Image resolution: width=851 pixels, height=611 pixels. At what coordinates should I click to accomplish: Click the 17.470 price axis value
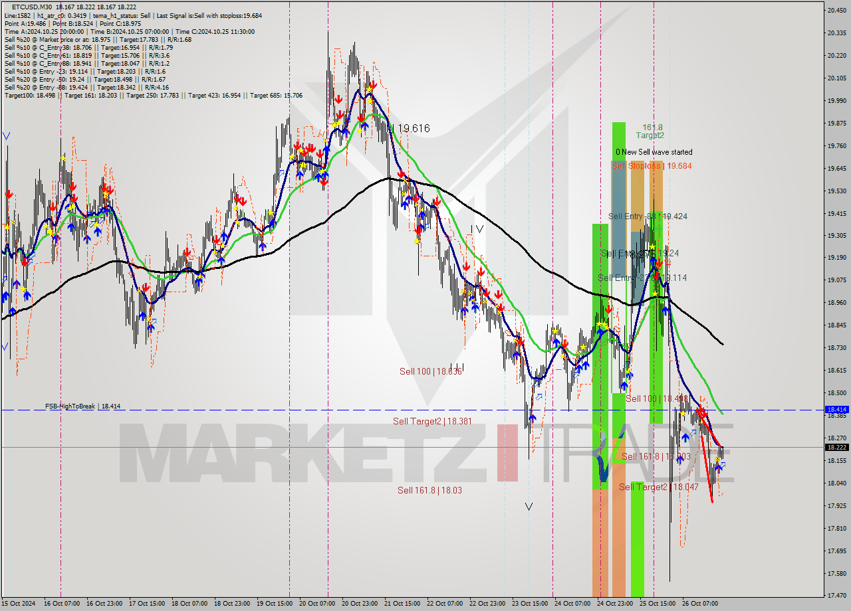coord(836,595)
